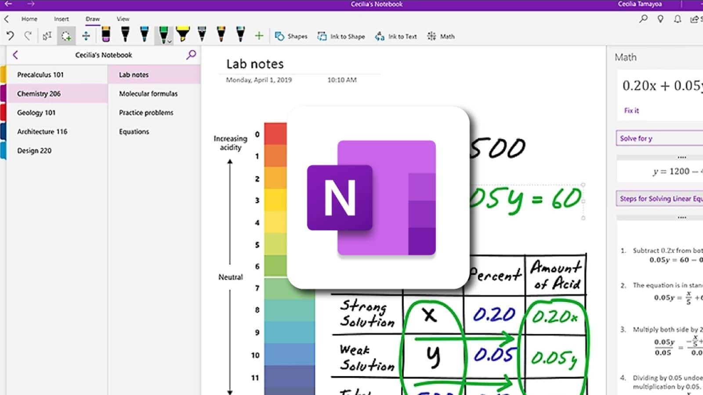Image resolution: width=703 pixels, height=395 pixels.
Task: Select the Lasso Select tool
Action: [x=66, y=36]
